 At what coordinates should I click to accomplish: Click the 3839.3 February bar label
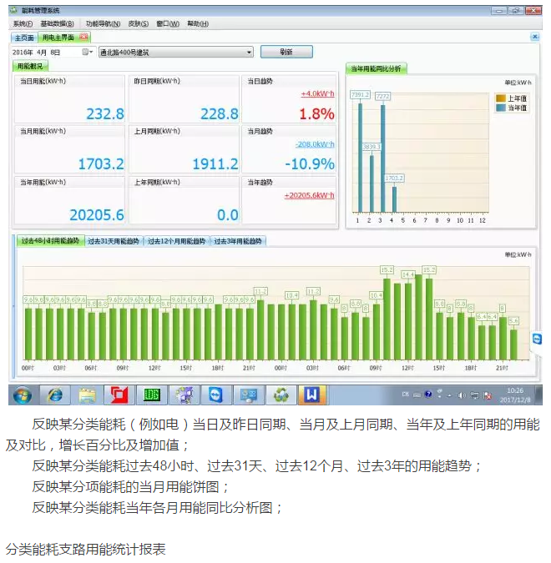click(x=372, y=147)
